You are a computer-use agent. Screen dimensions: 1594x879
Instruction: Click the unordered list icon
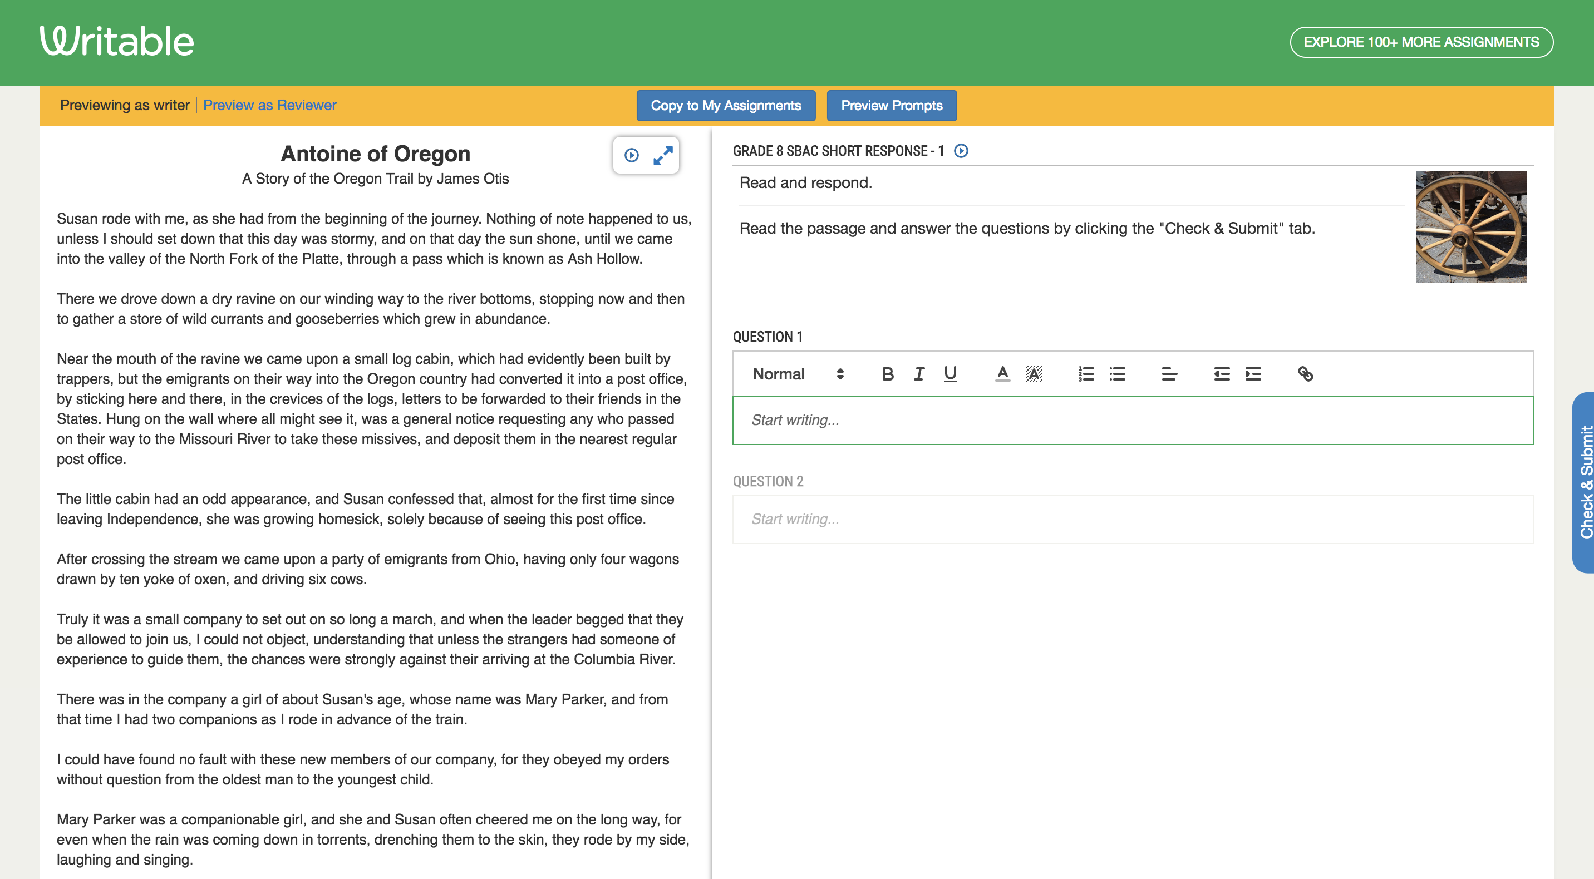1118,372
